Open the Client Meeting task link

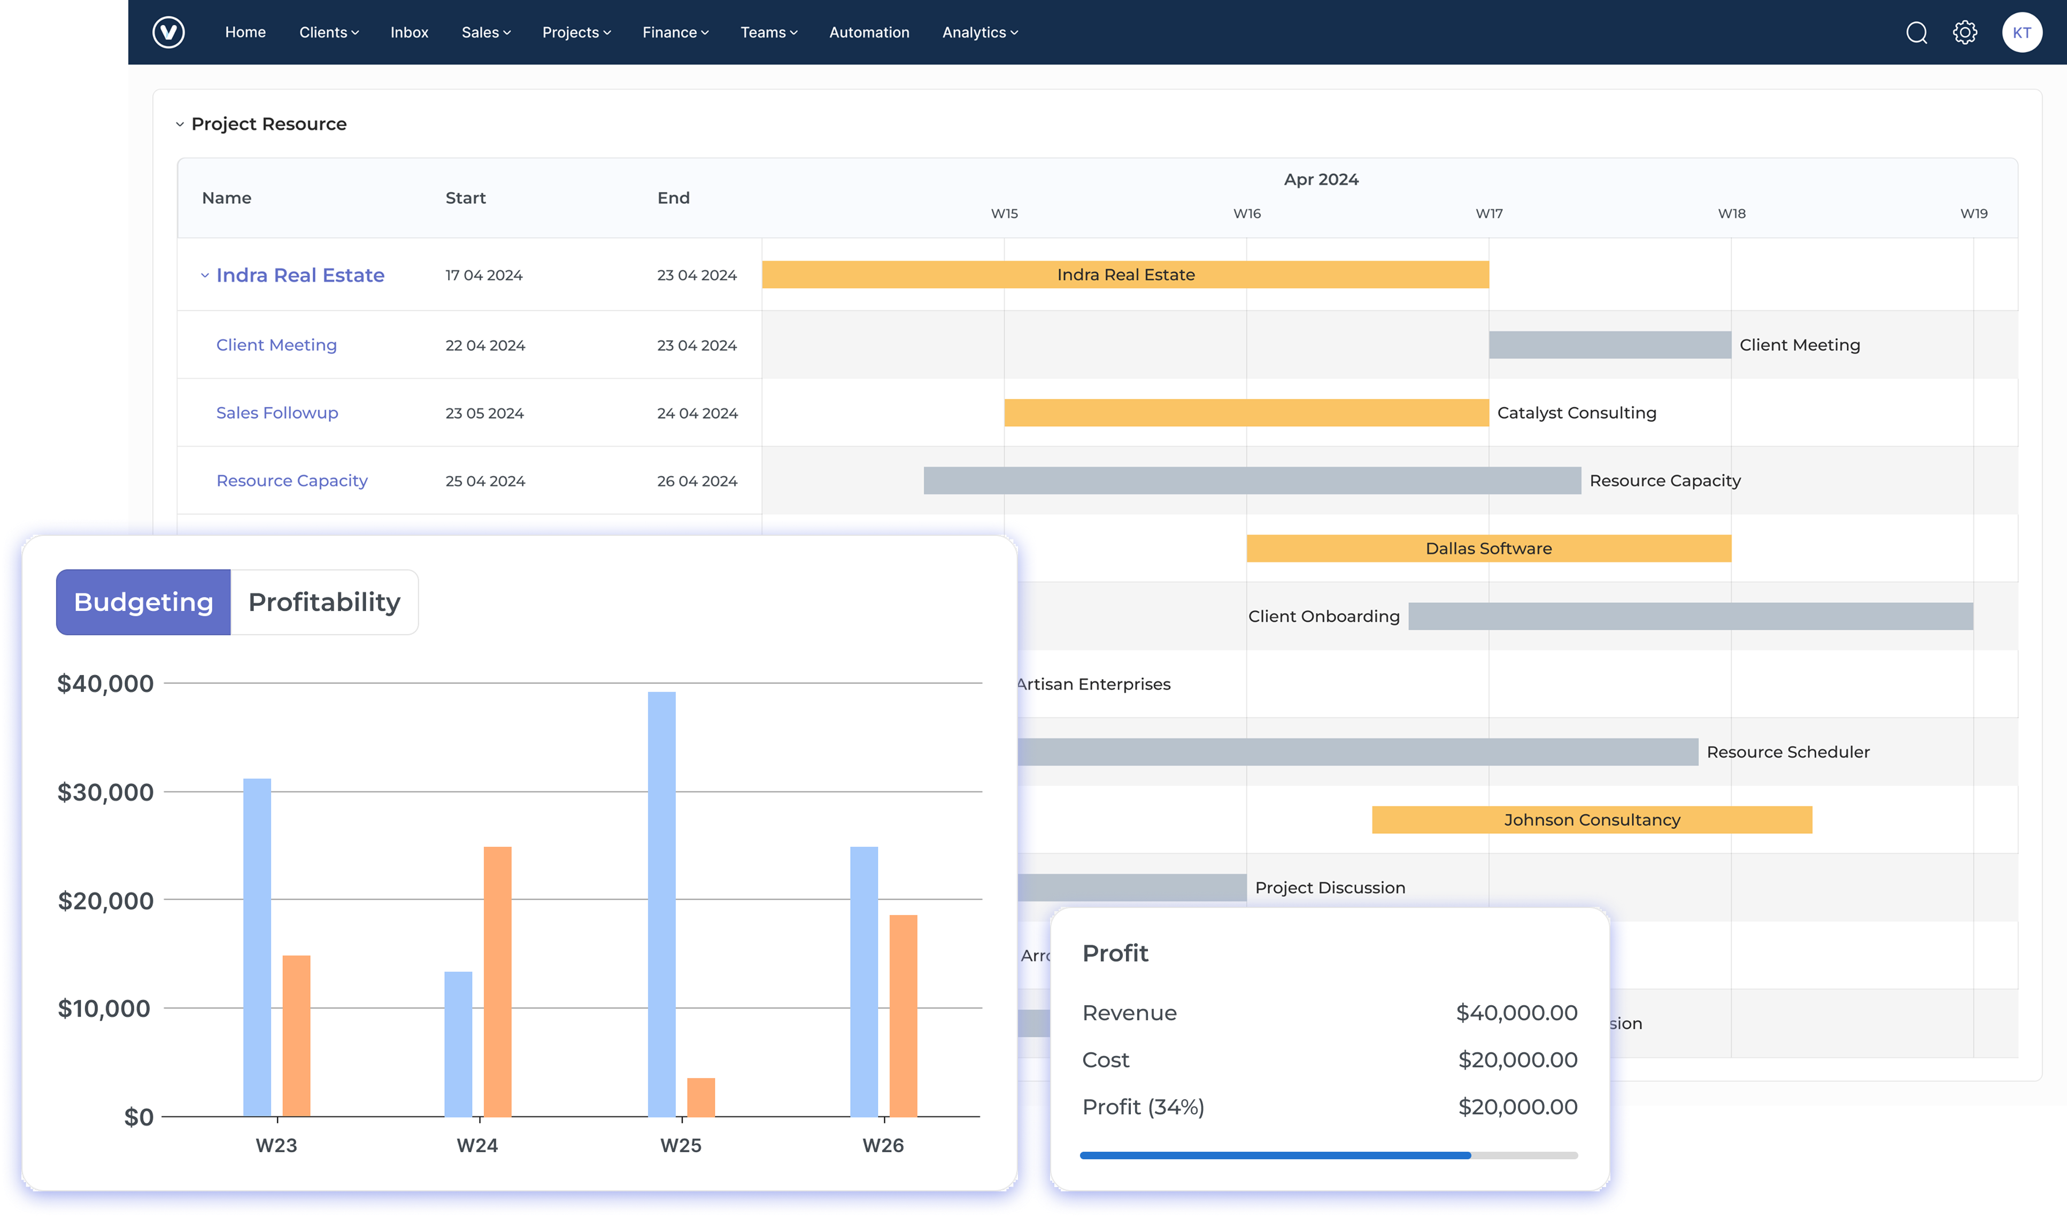[276, 345]
